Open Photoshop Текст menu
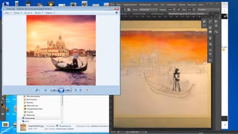 coord(163,4)
